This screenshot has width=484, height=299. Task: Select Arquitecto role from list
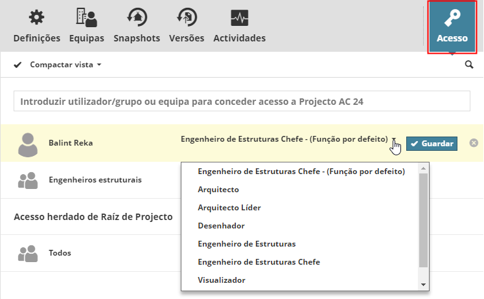pos(218,190)
